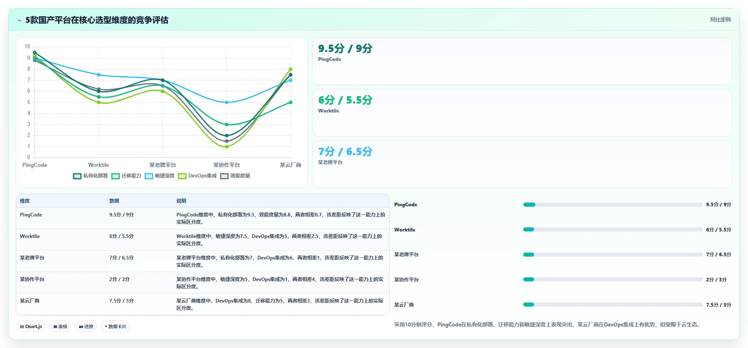
Task: Open the 某老牌平台 7分 / 6.5分 data card
Action: point(522,164)
